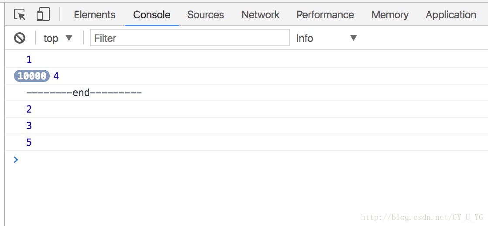Activate the inspect element picker icon
Viewport: 488px width, 226px height.
tap(20, 15)
